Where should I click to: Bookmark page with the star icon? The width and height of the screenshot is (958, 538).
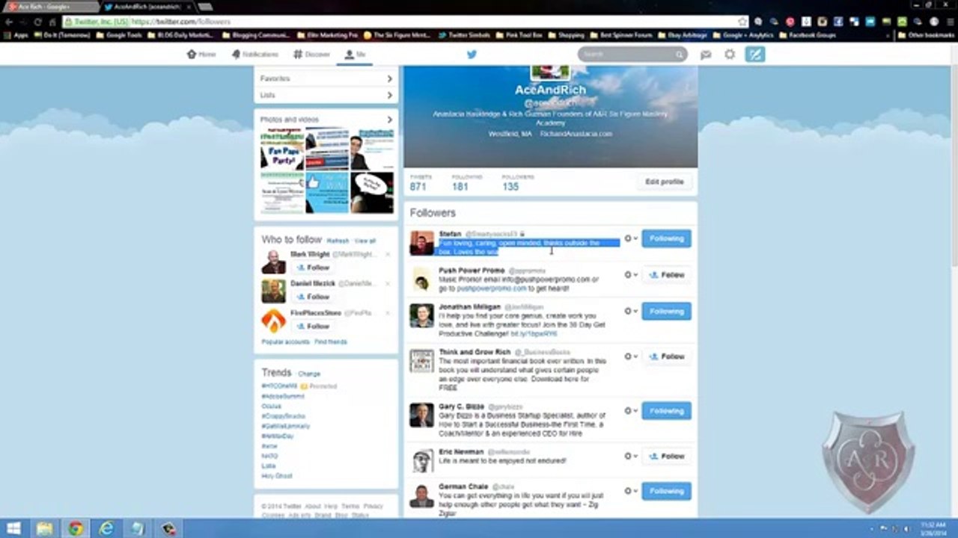(742, 22)
